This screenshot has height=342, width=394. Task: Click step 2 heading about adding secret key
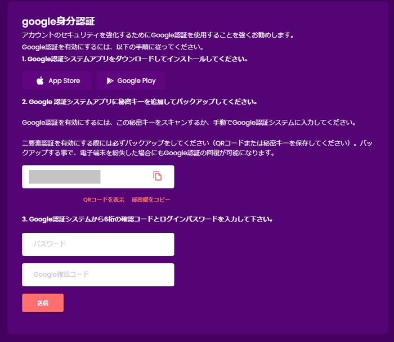point(140,102)
